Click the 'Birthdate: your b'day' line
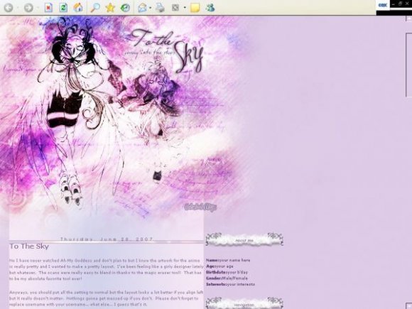412x309 pixels. (227, 272)
